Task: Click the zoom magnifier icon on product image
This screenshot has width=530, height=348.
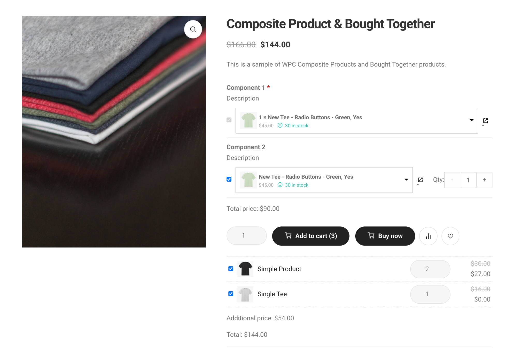Action: [193, 29]
